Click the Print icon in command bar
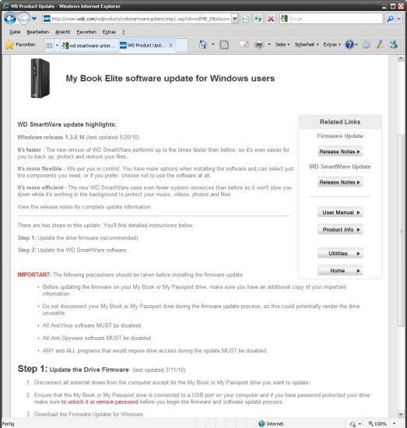The width and height of the screenshot is (407, 428). (259, 45)
